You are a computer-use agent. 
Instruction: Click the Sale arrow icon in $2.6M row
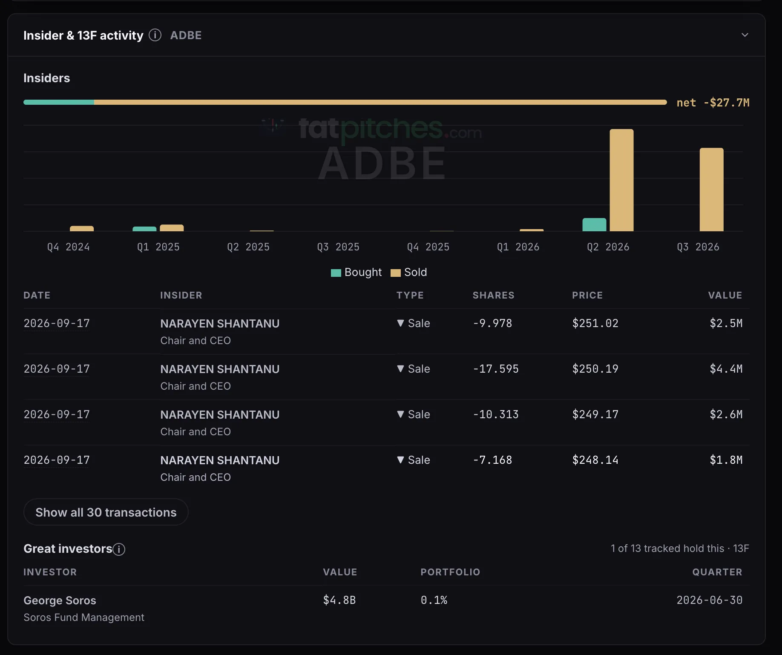[x=400, y=414]
